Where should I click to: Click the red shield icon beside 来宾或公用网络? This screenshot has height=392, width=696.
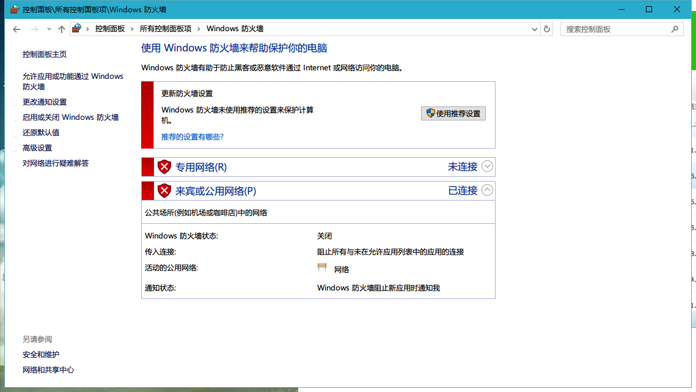[x=164, y=191]
